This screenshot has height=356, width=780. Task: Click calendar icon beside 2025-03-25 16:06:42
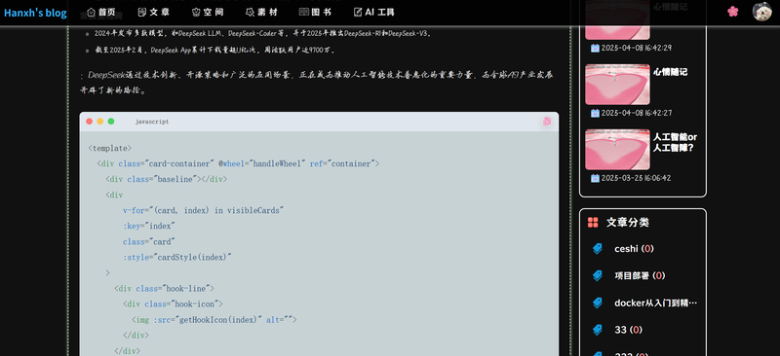595,178
